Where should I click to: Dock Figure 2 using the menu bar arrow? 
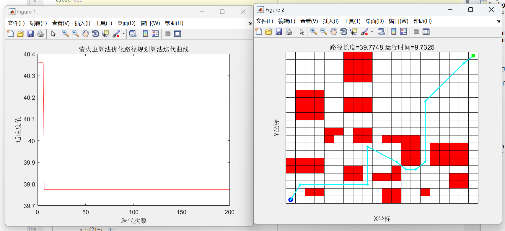tap(498, 21)
